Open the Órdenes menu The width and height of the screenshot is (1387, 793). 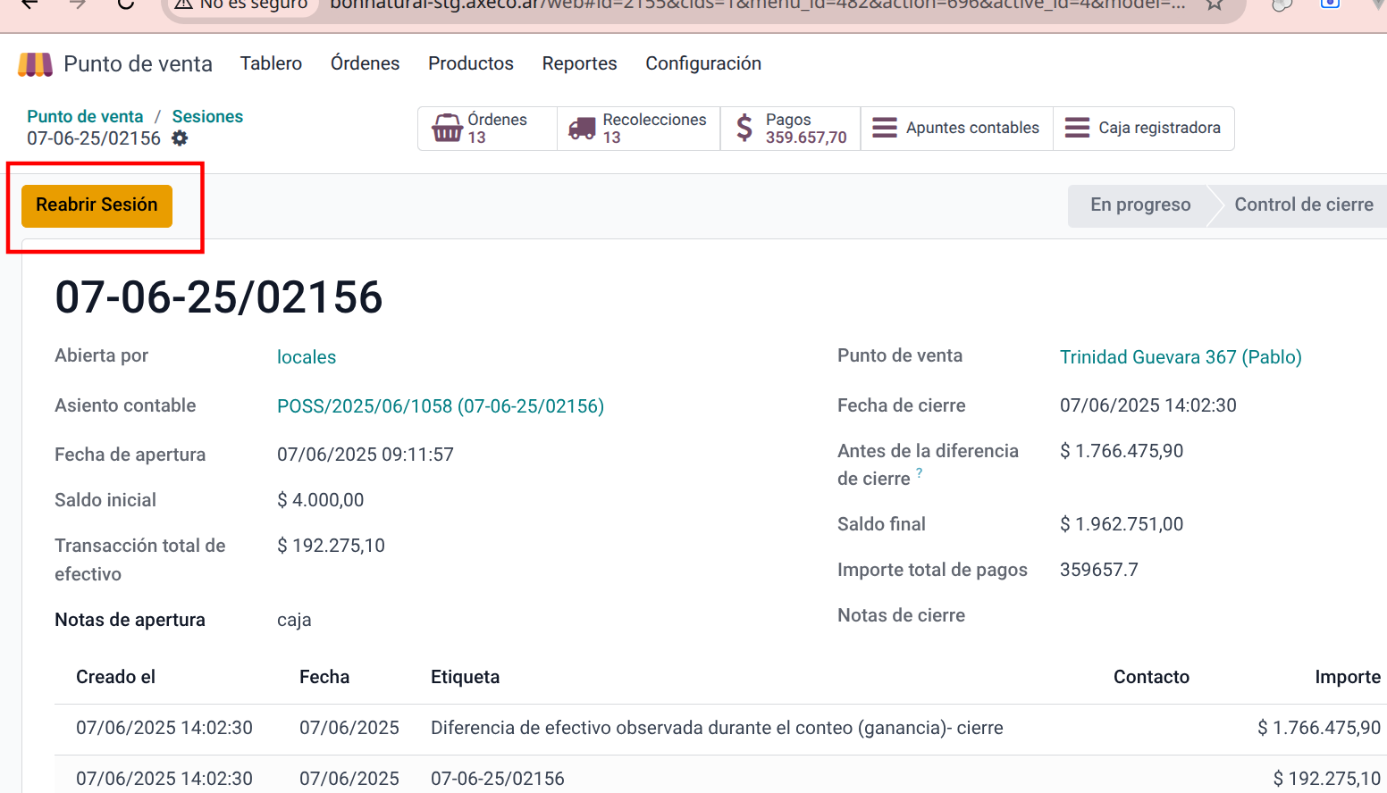pyautogui.click(x=365, y=63)
